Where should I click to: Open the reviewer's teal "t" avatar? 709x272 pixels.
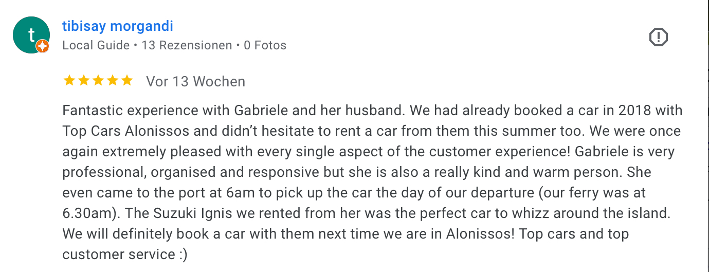click(31, 35)
